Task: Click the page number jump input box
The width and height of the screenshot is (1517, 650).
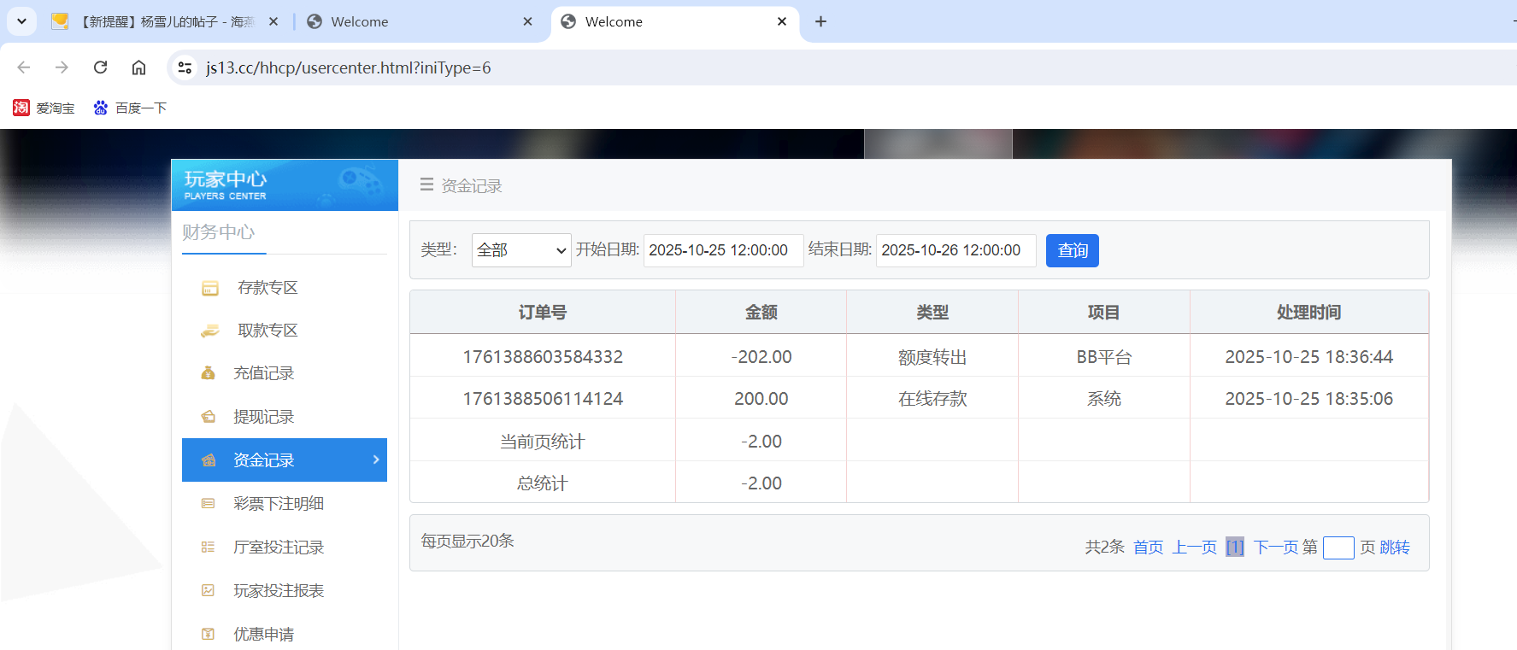Action: pyautogui.click(x=1338, y=548)
